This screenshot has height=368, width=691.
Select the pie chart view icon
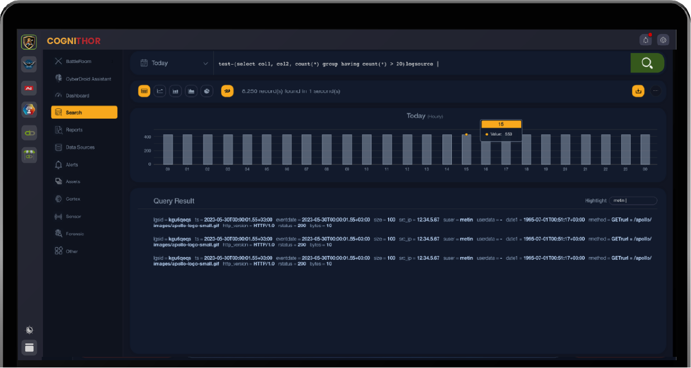coord(207,91)
